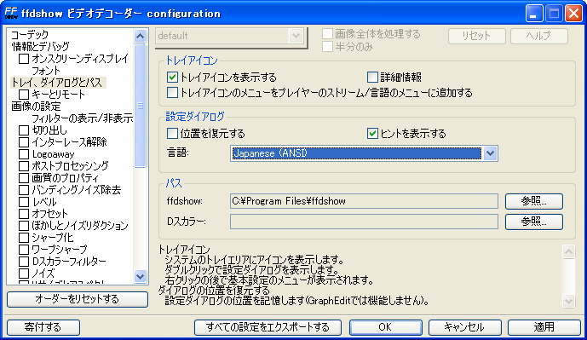Enable 詳細情報 checkbox
This screenshot has width=587, height=340.
(x=372, y=78)
